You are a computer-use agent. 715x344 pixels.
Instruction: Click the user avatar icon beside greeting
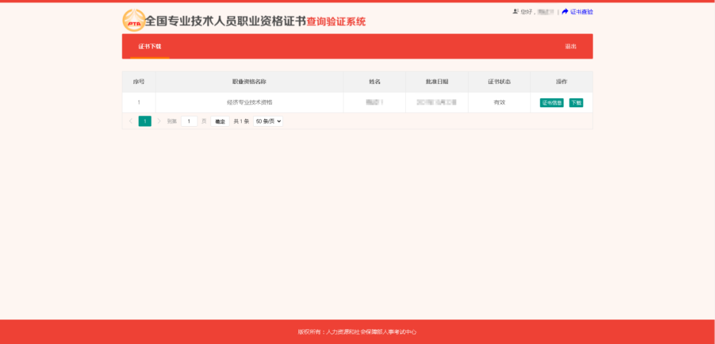coord(515,12)
